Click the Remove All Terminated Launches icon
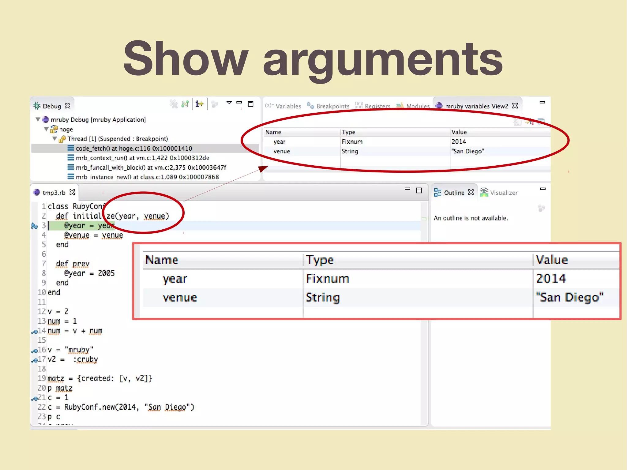Viewport: 627px width, 470px height. [x=174, y=104]
